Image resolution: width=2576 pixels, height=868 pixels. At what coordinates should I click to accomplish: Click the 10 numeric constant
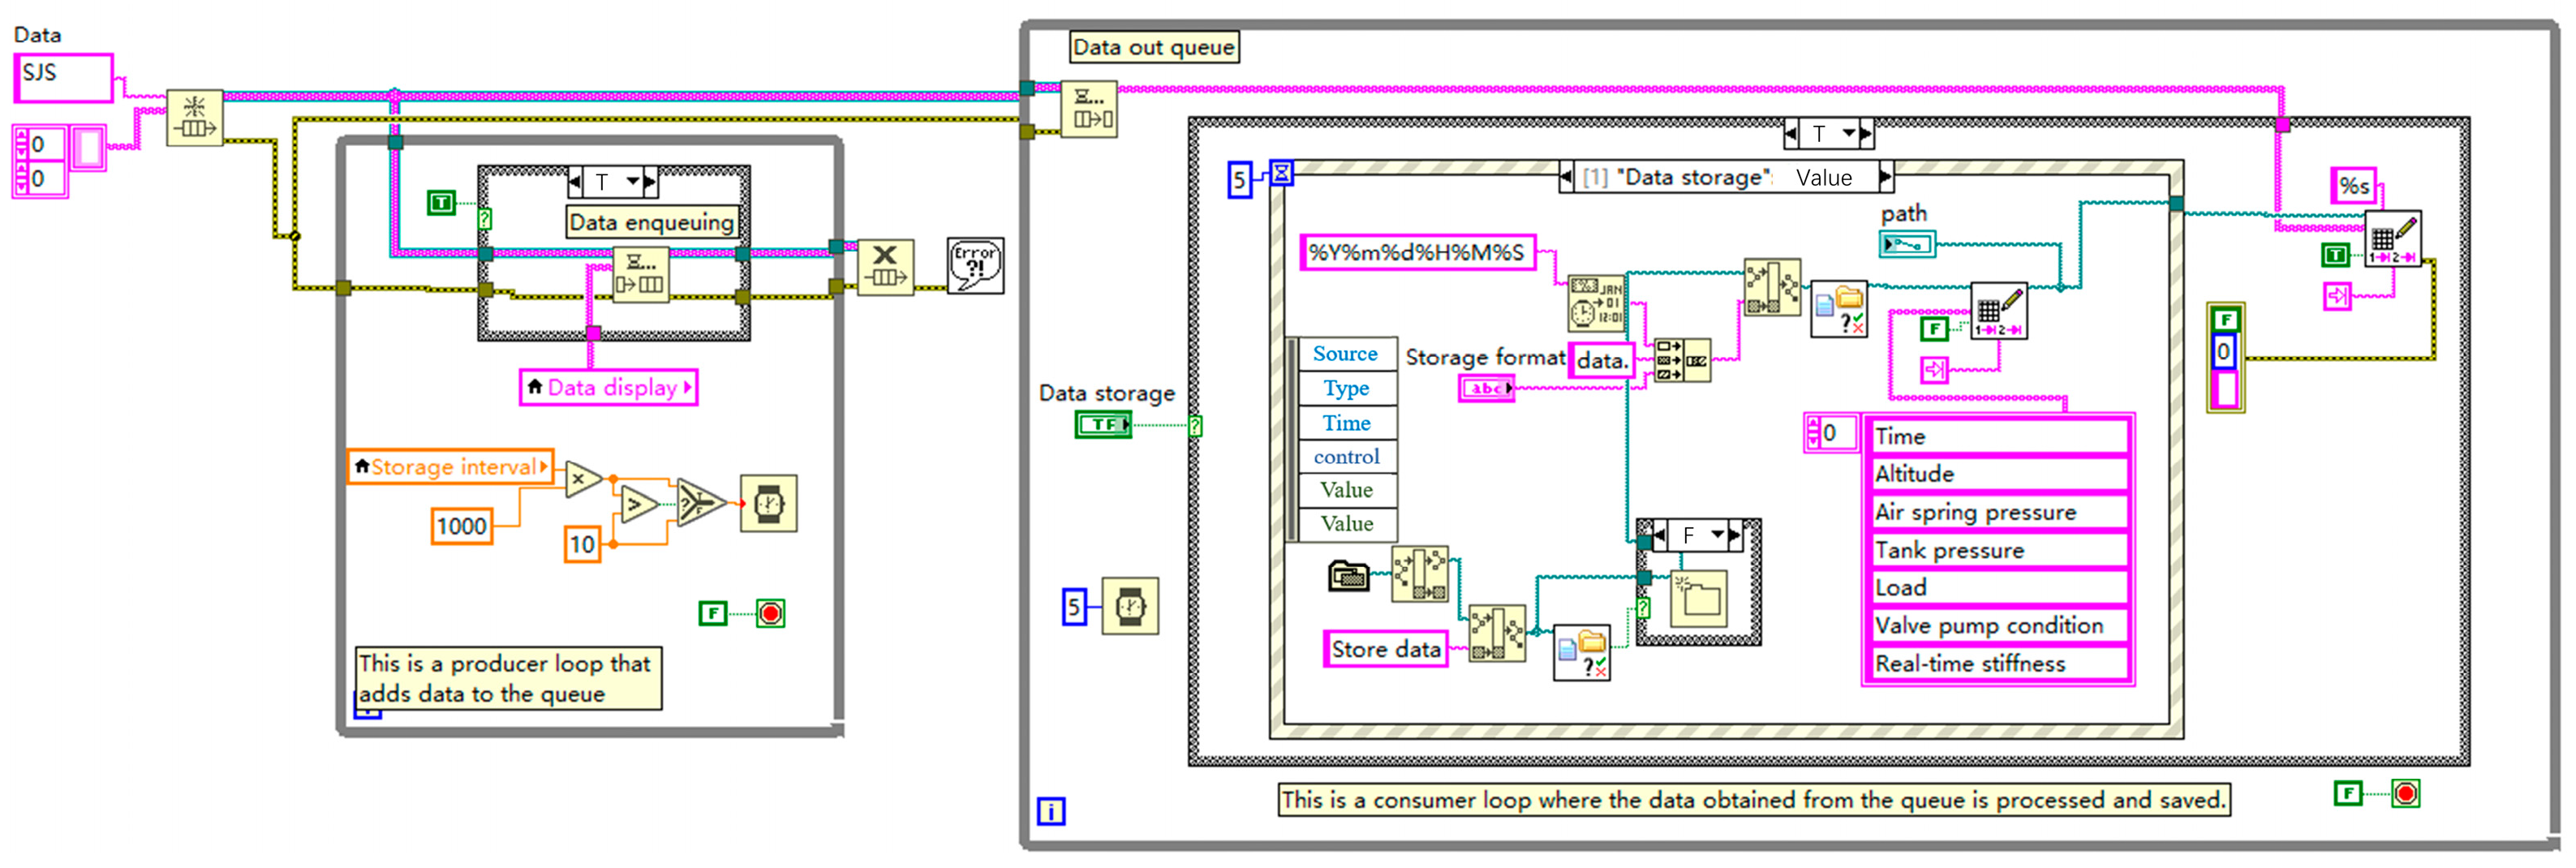point(582,544)
